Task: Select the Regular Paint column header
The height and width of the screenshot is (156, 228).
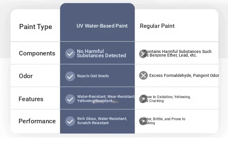Action: click(x=157, y=26)
